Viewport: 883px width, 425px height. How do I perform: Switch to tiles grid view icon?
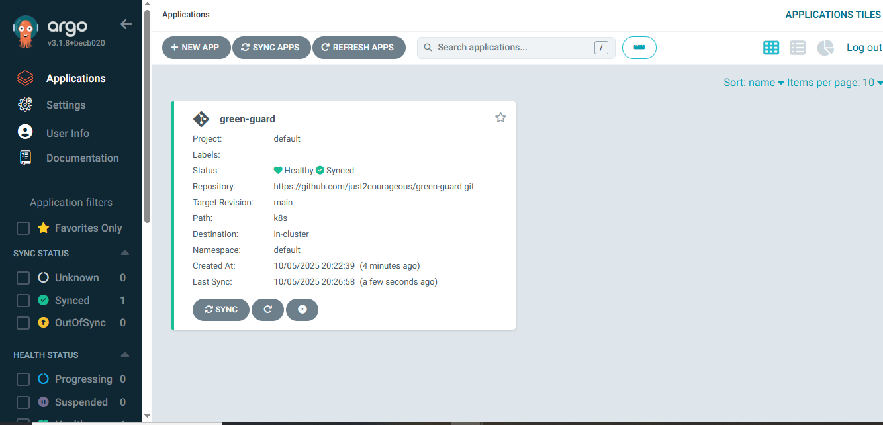pos(770,48)
